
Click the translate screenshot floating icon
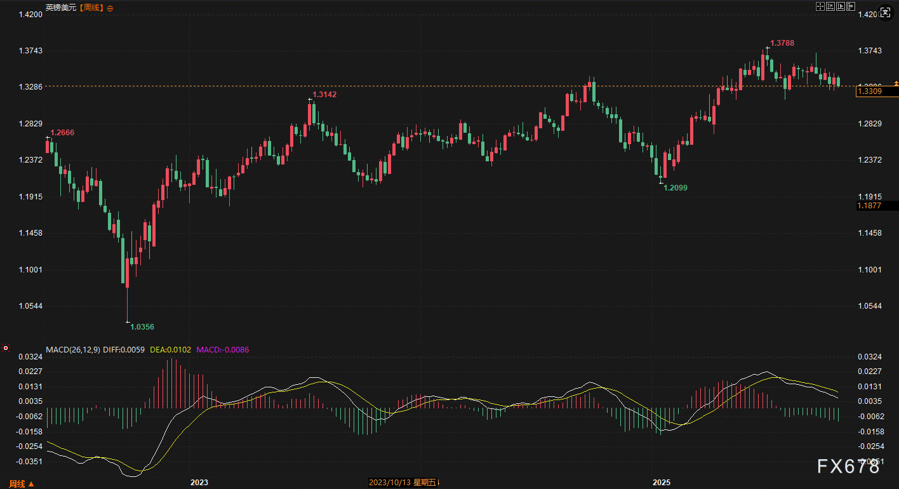884,13
